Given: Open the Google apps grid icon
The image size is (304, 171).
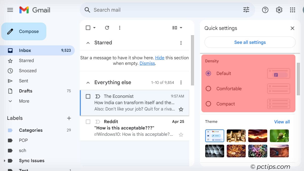Looking at the screenshot, I should [292, 10].
